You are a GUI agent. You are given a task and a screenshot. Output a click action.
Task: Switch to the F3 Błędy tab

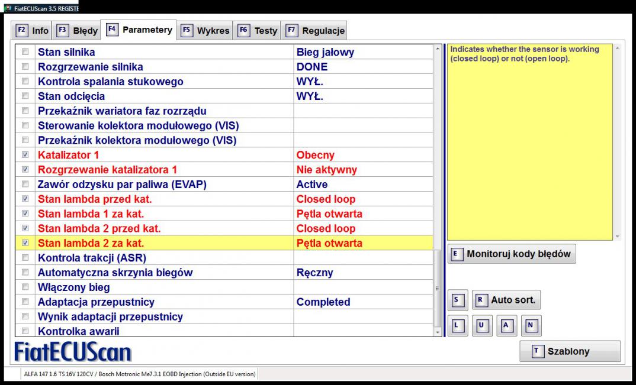point(76,31)
